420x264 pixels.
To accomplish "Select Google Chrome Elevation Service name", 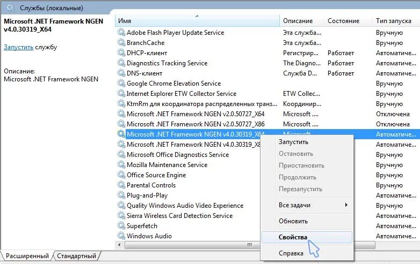I will 174,84.
